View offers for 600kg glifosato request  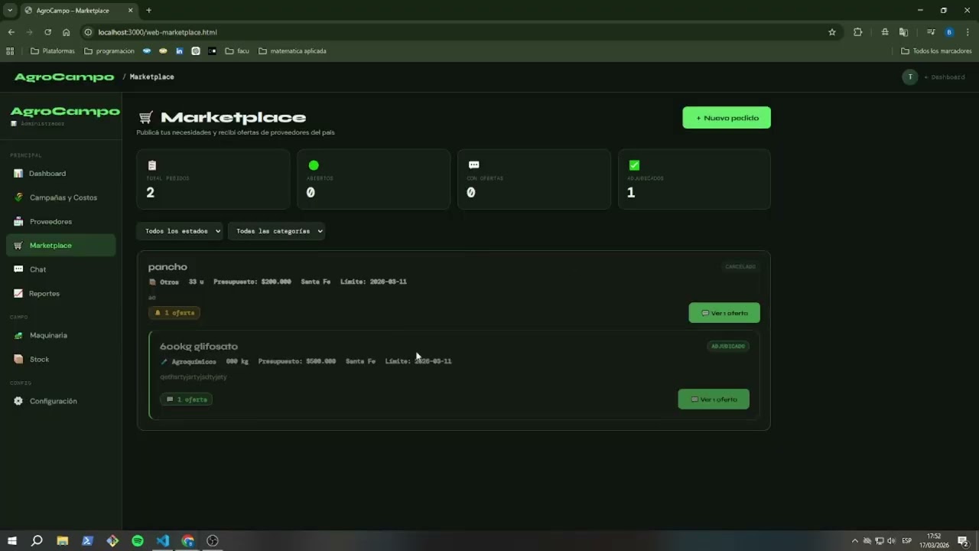coord(714,399)
